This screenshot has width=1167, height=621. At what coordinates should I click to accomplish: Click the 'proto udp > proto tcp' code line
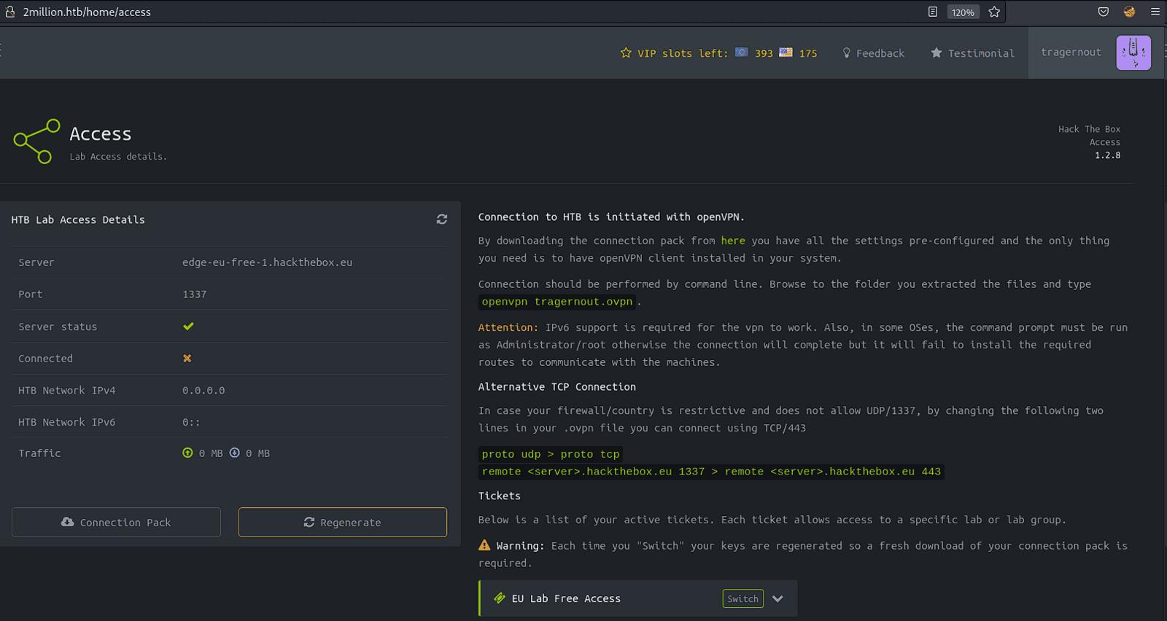pyautogui.click(x=551, y=454)
